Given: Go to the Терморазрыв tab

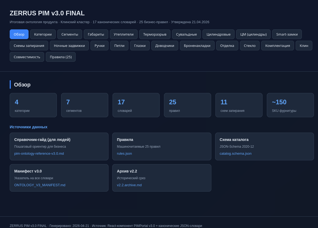Looking at the screenshot, I should click(x=155, y=34).
